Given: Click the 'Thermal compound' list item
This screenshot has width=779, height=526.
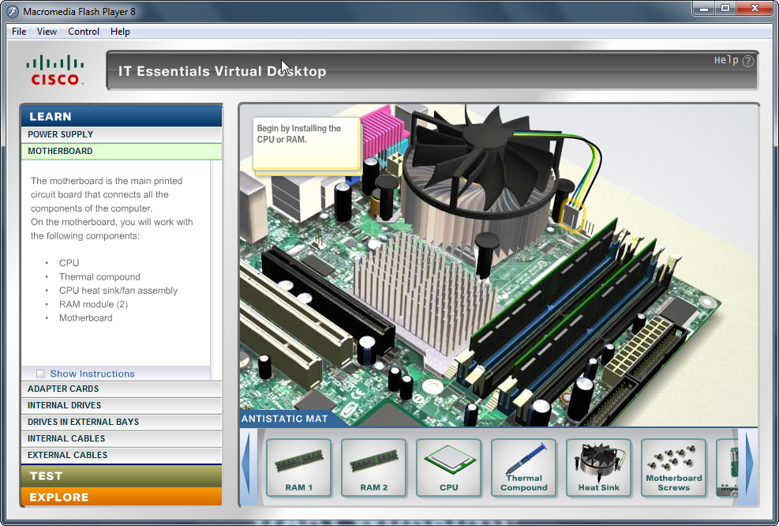Looking at the screenshot, I should [x=99, y=277].
